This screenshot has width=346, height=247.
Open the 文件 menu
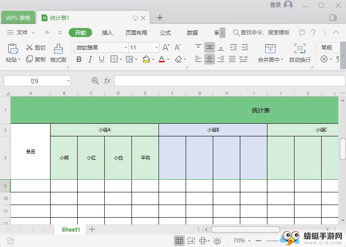click(21, 33)
